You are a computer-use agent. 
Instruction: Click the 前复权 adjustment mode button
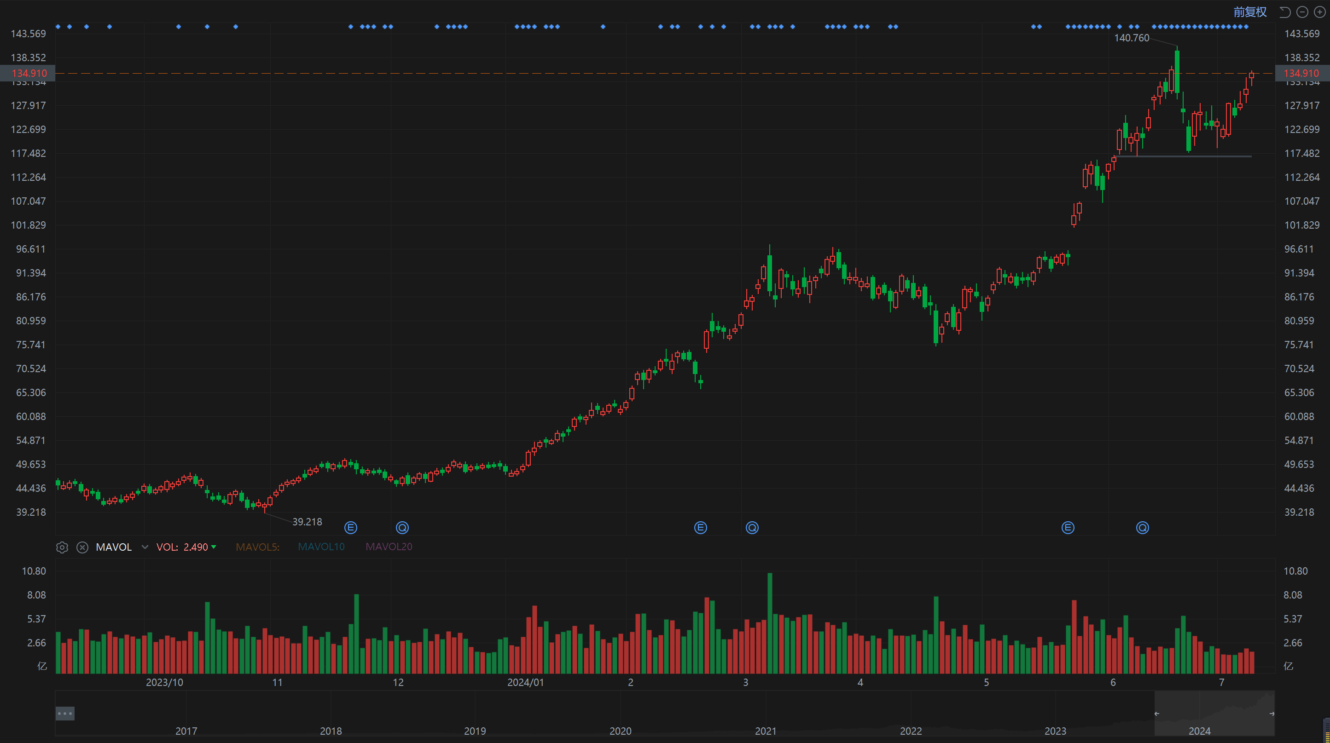coord(1249,12)
